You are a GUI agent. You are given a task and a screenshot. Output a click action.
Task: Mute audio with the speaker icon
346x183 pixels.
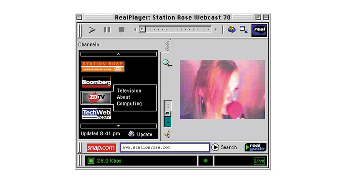167,134
